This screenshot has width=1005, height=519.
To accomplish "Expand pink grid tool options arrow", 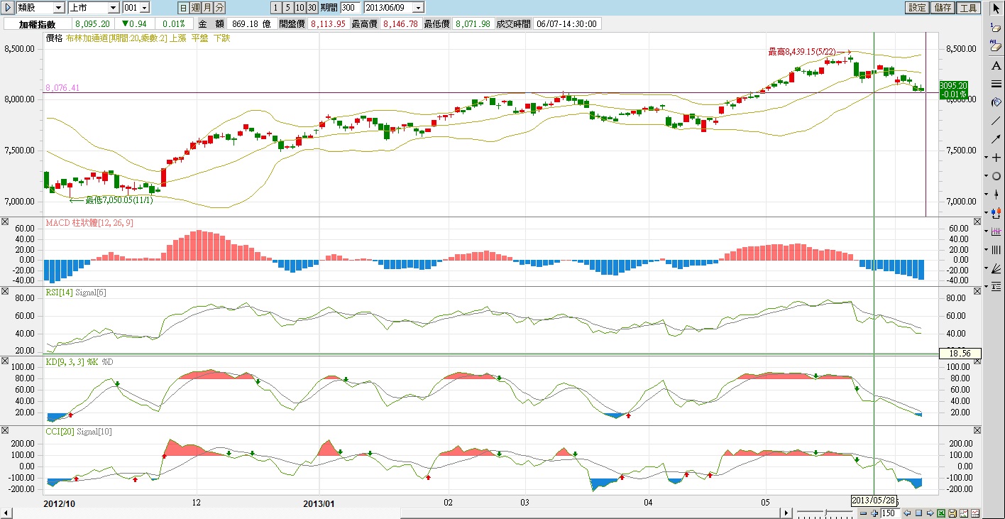I will coord(986,231).
